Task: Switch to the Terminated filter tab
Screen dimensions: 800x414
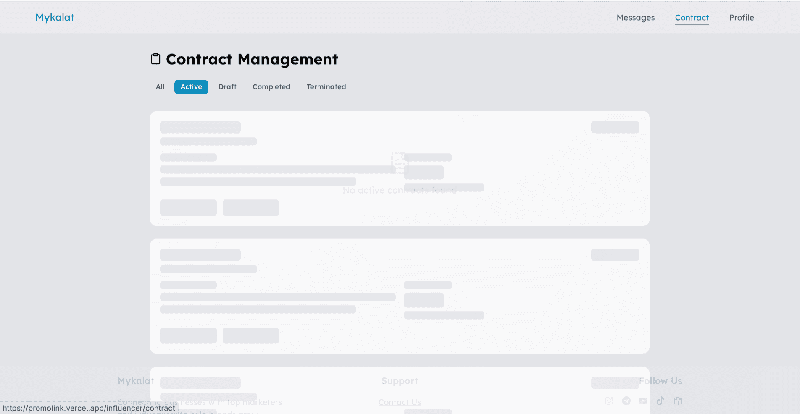Action: pyautogui.click(x=326, y=87)
